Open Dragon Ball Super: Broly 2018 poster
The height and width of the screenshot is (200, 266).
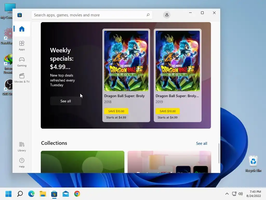[x=126, y=61]
